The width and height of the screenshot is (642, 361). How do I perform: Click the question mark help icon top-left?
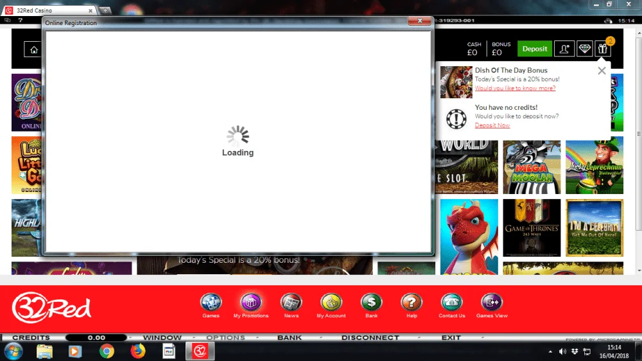20,20
